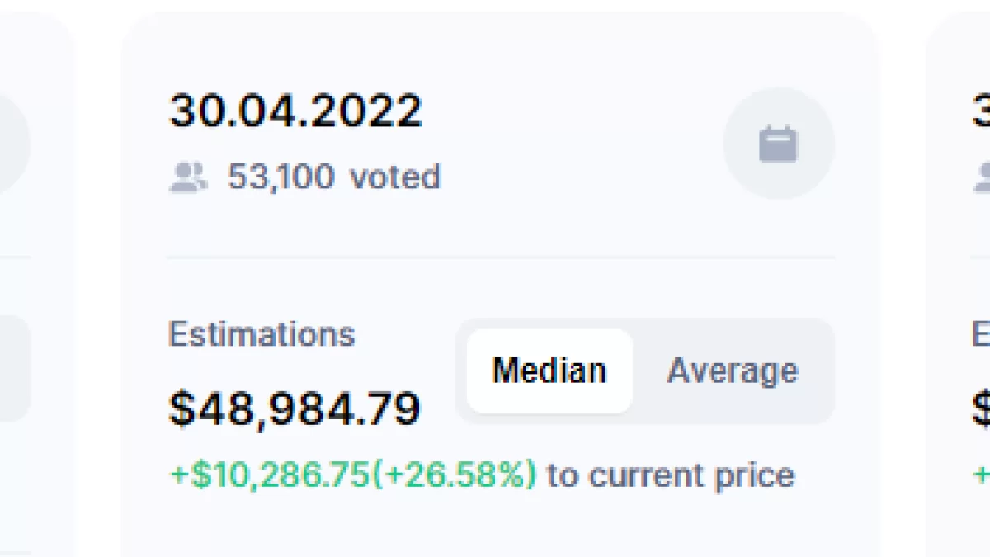
Task: Click the cut-off Estimations label on right card
Action: click(981, 334)
